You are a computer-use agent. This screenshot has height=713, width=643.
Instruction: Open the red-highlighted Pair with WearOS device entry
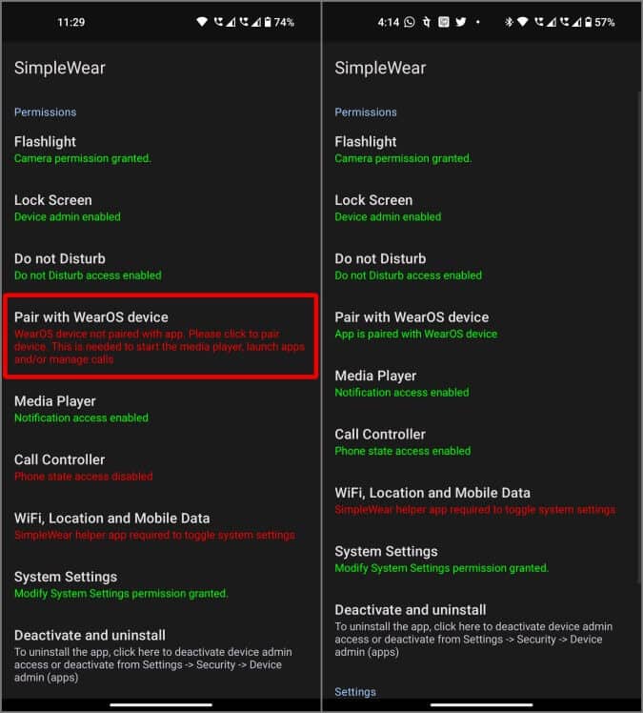click(x=160, y=336)
